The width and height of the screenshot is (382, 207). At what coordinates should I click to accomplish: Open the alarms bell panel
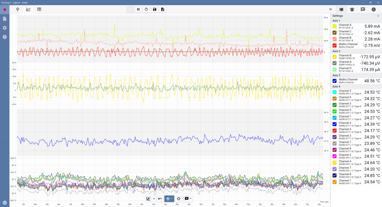coord(352,9)
